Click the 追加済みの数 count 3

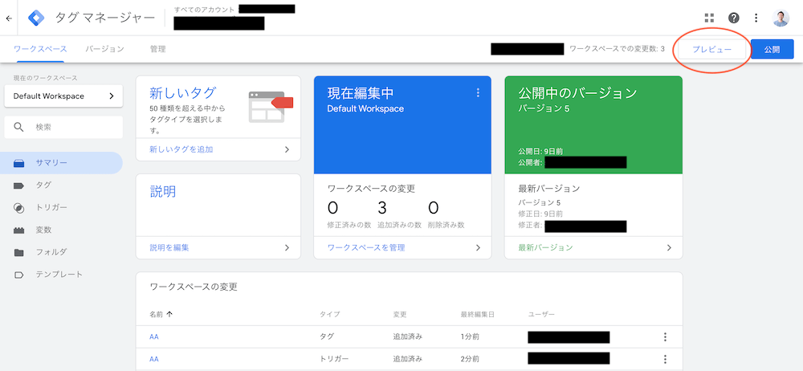[381, 207]
